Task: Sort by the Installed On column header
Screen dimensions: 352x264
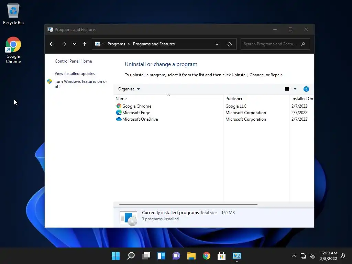Action: (x=302, y=99)
